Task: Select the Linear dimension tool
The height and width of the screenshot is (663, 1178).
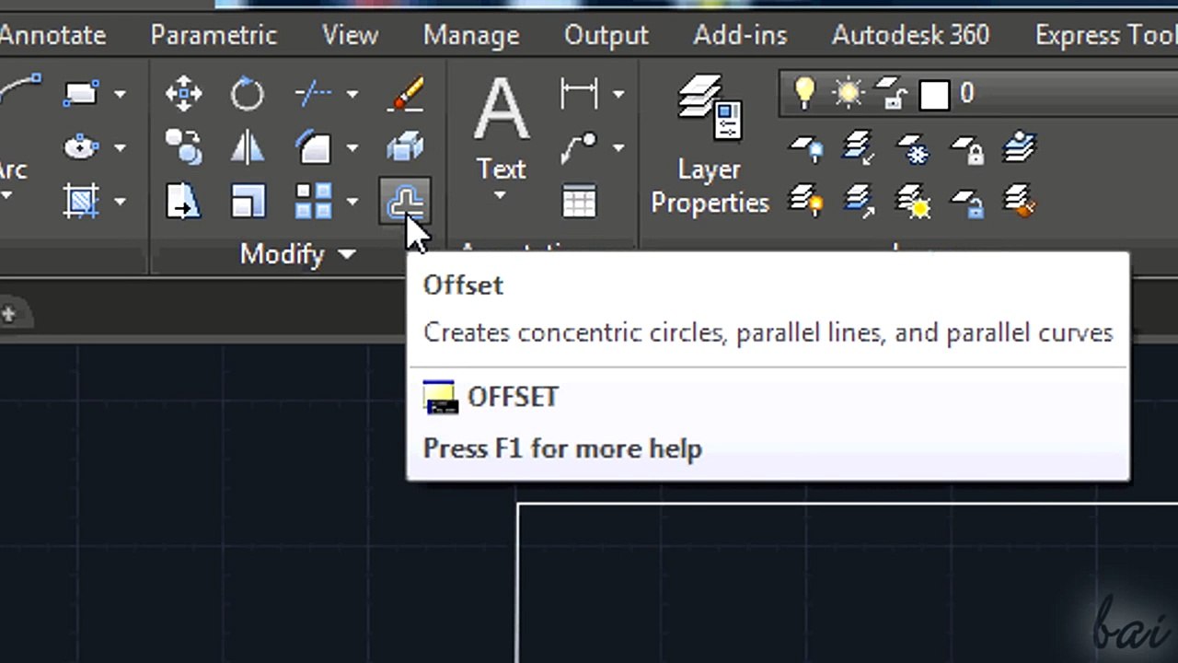Action: tap(579, 93)
